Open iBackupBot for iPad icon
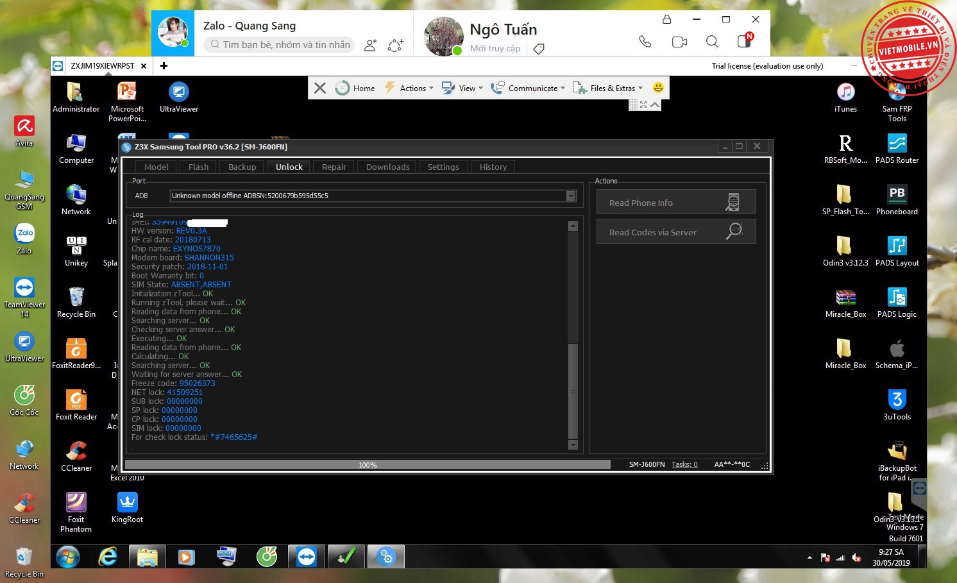The height and width of the screenshot is (583, 957). [x=897, y=461]
